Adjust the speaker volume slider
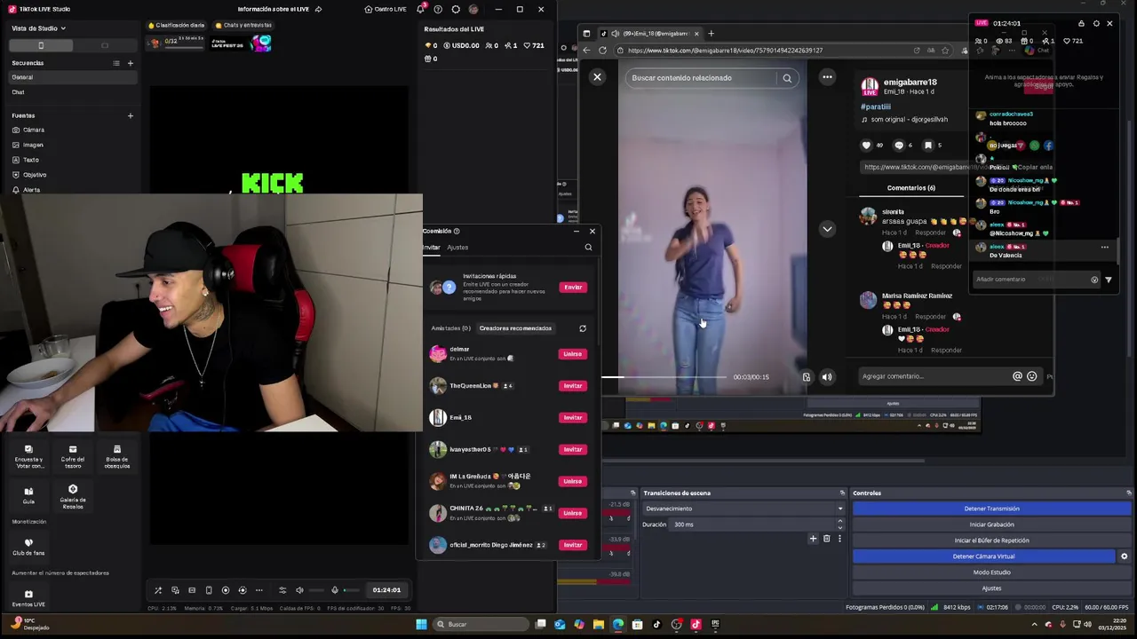This screenshot has height=639, width=1137. point(316,590)
